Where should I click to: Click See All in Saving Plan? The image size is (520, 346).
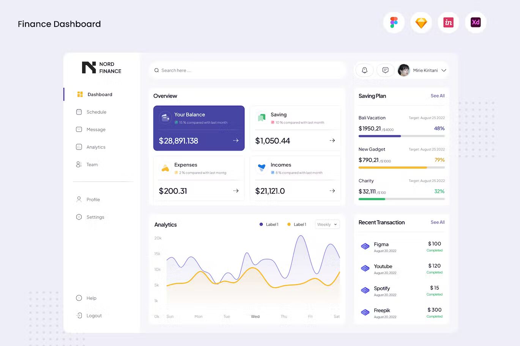click(437, 96)
